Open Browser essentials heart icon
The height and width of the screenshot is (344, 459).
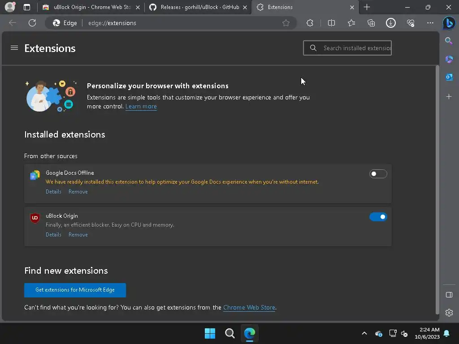pyautogui.click(x=411, y=23)
